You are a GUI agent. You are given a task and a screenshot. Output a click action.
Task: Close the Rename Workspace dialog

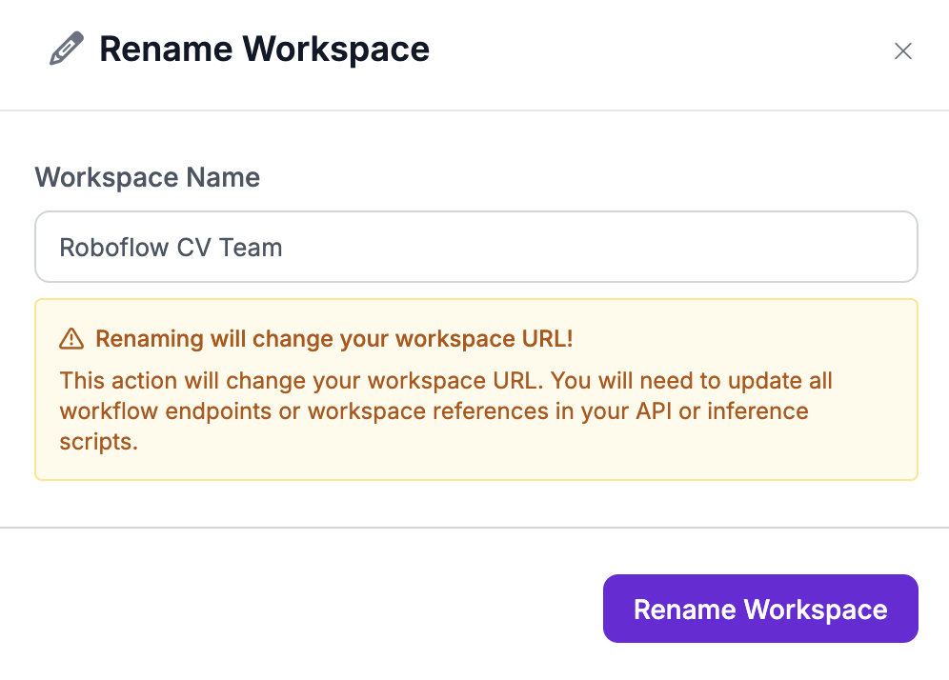tap(902, 51)
